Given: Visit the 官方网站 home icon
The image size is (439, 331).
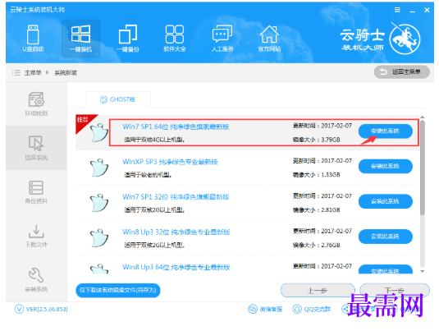Looking at the screenshot, I should (x=269, y=39).
